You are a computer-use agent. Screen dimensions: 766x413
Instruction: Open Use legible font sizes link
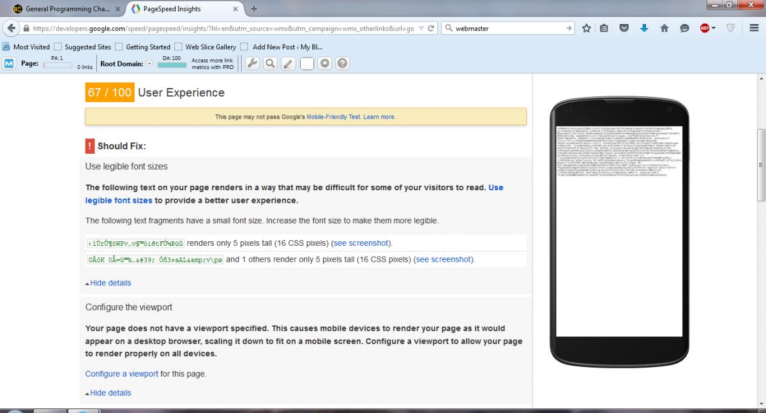294,194
